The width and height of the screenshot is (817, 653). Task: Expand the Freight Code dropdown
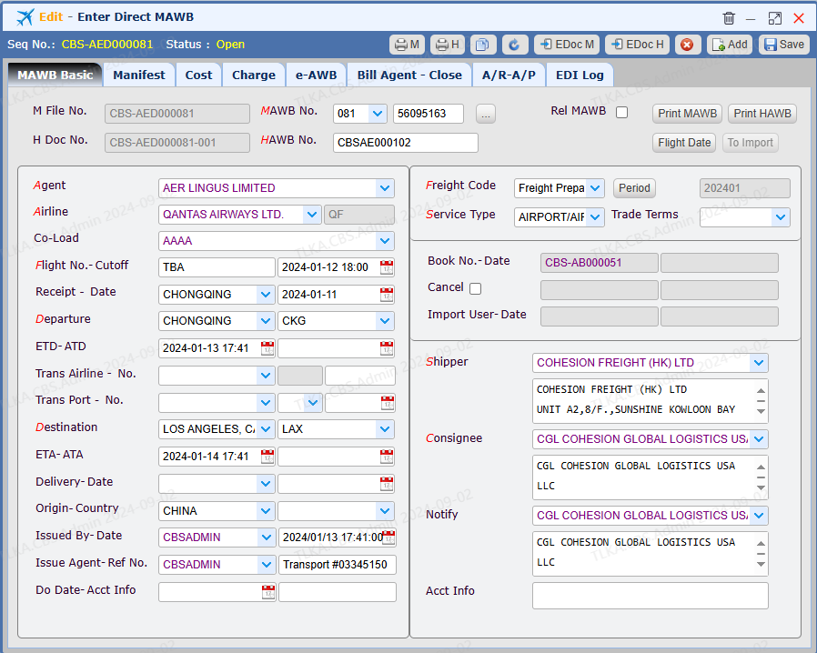click(595, 188)
